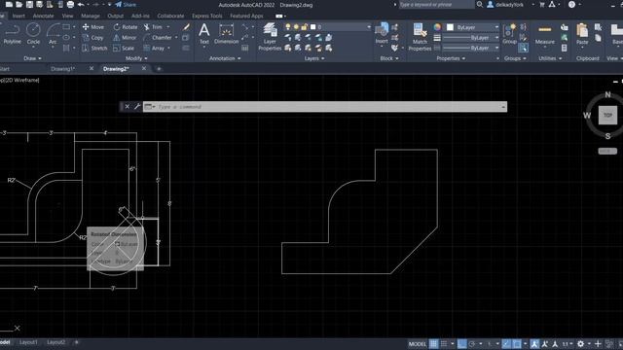Toggle 2D object snap in status bar
This screenshot has width=623, height=350.
pos(517,343)
